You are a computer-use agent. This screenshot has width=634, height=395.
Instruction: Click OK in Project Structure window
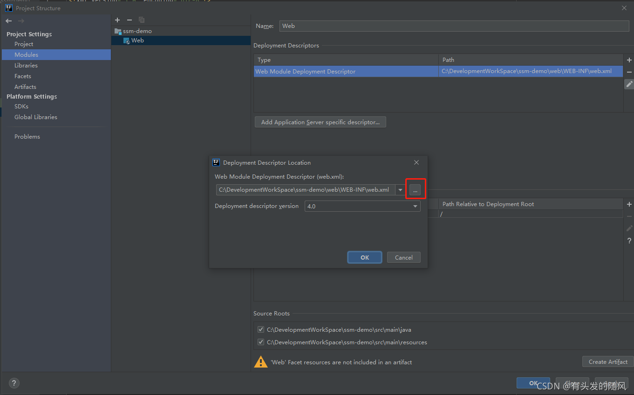pos(533,383)
